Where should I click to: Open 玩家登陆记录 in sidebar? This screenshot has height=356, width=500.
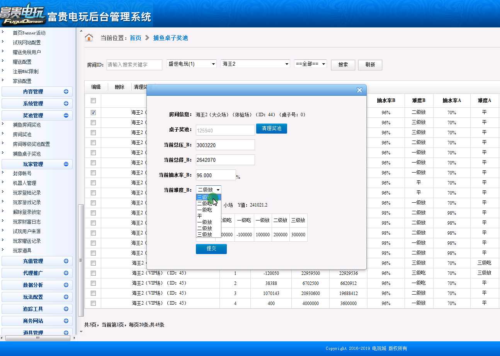click(x=27, y=193)
